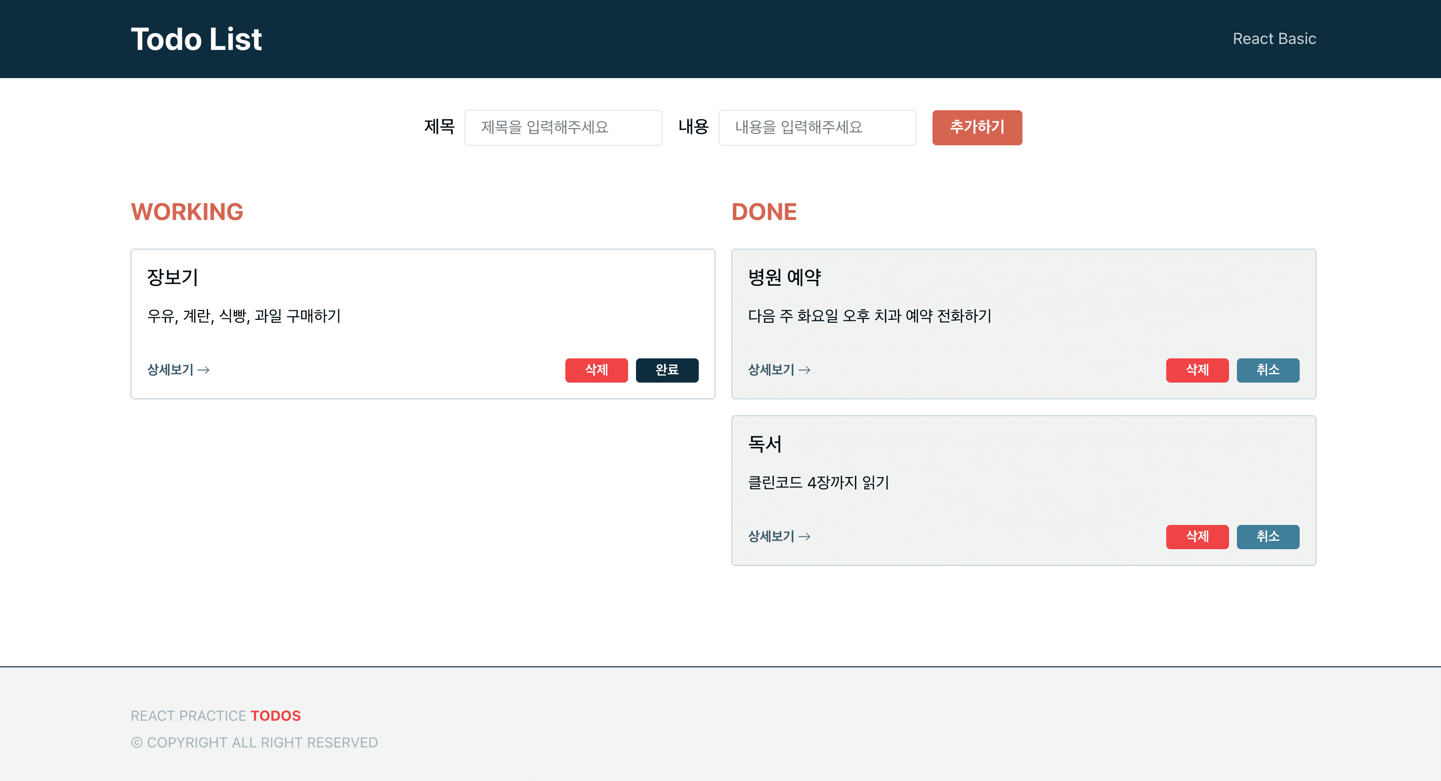Mark 장보기 as complete with 완료
1441x781 pixels.
pyautogui.click(x=666, y=370)
